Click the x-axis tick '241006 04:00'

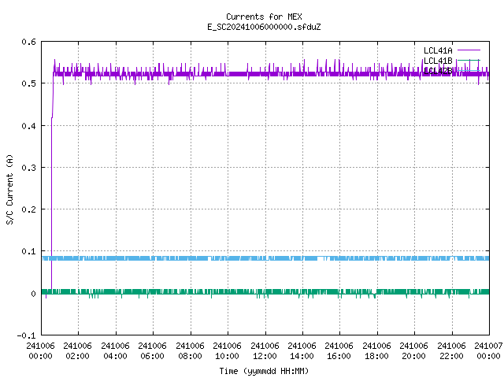click(x=116, y=351)
